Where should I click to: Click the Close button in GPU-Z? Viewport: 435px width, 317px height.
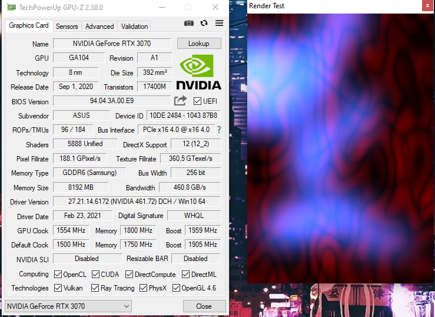pyautogui.click(x=204, y=306)
